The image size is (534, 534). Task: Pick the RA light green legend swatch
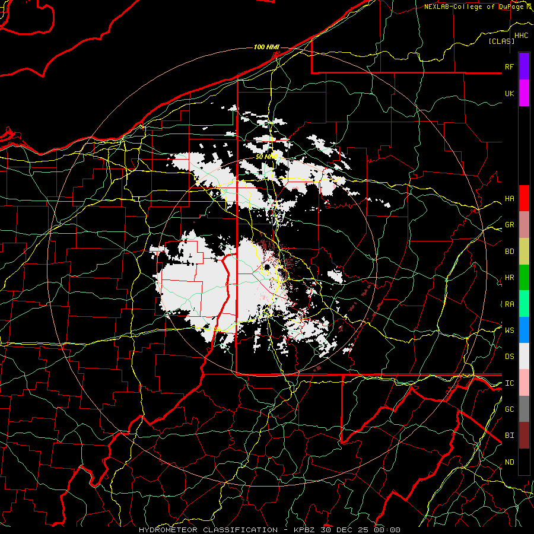coord(524,304)
